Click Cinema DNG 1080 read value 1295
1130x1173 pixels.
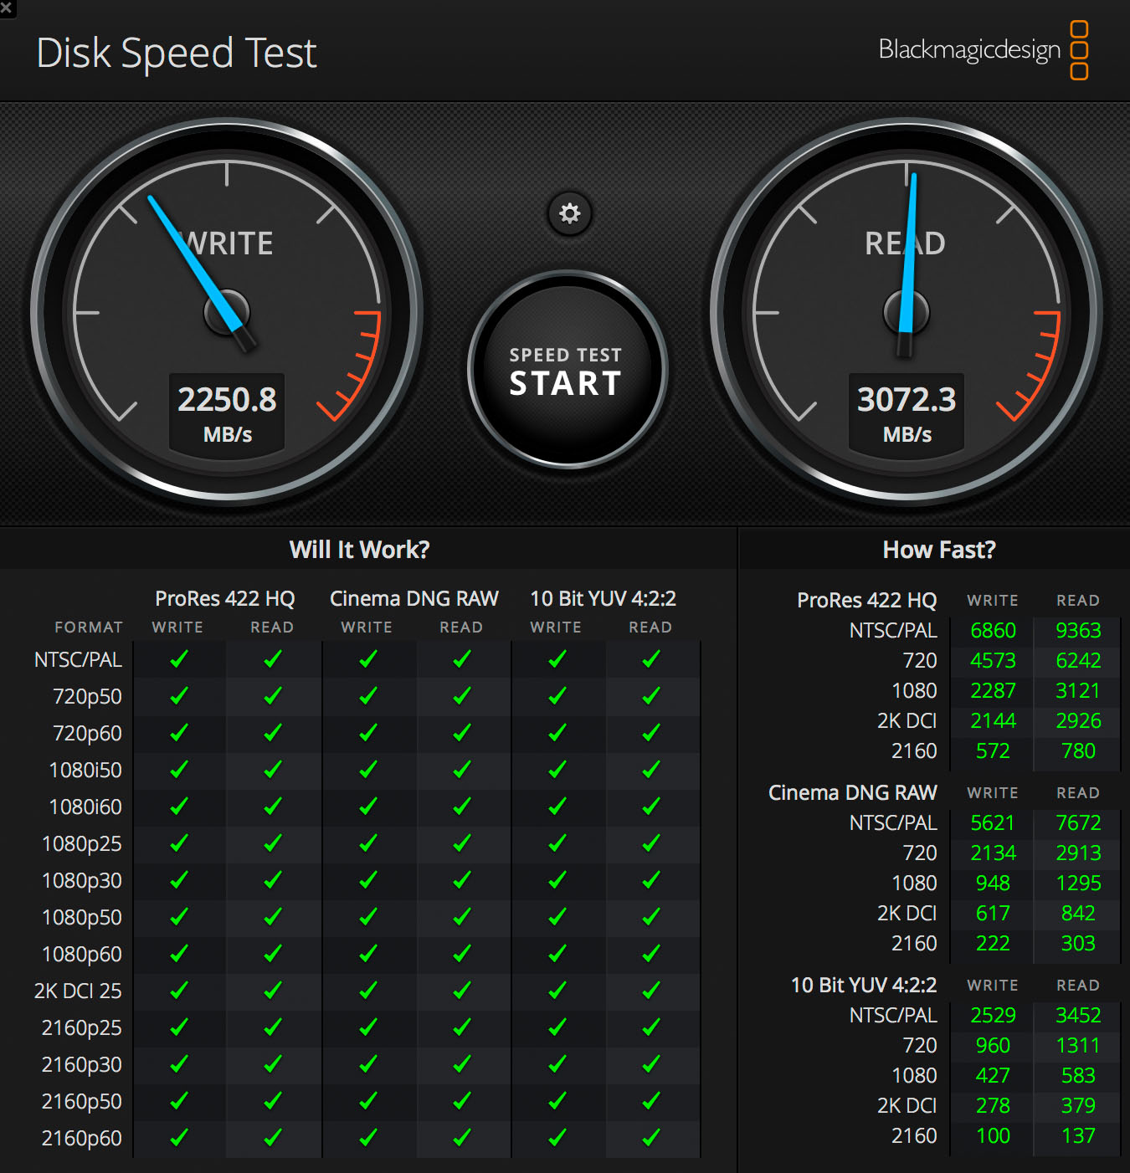[1078, 884]
